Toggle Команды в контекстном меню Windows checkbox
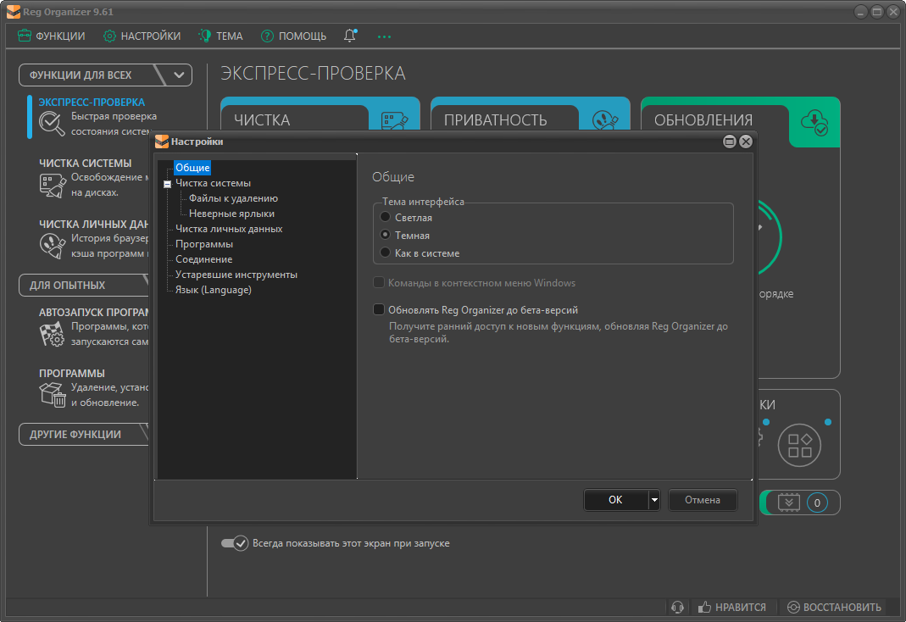The width and height of the screenshot is (906, 622). click(x=379, y=282)
